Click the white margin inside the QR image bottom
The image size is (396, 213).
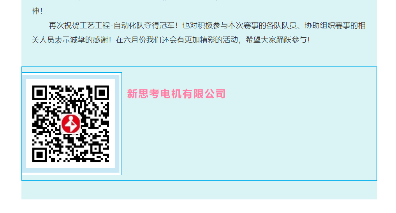pos(71,165)
